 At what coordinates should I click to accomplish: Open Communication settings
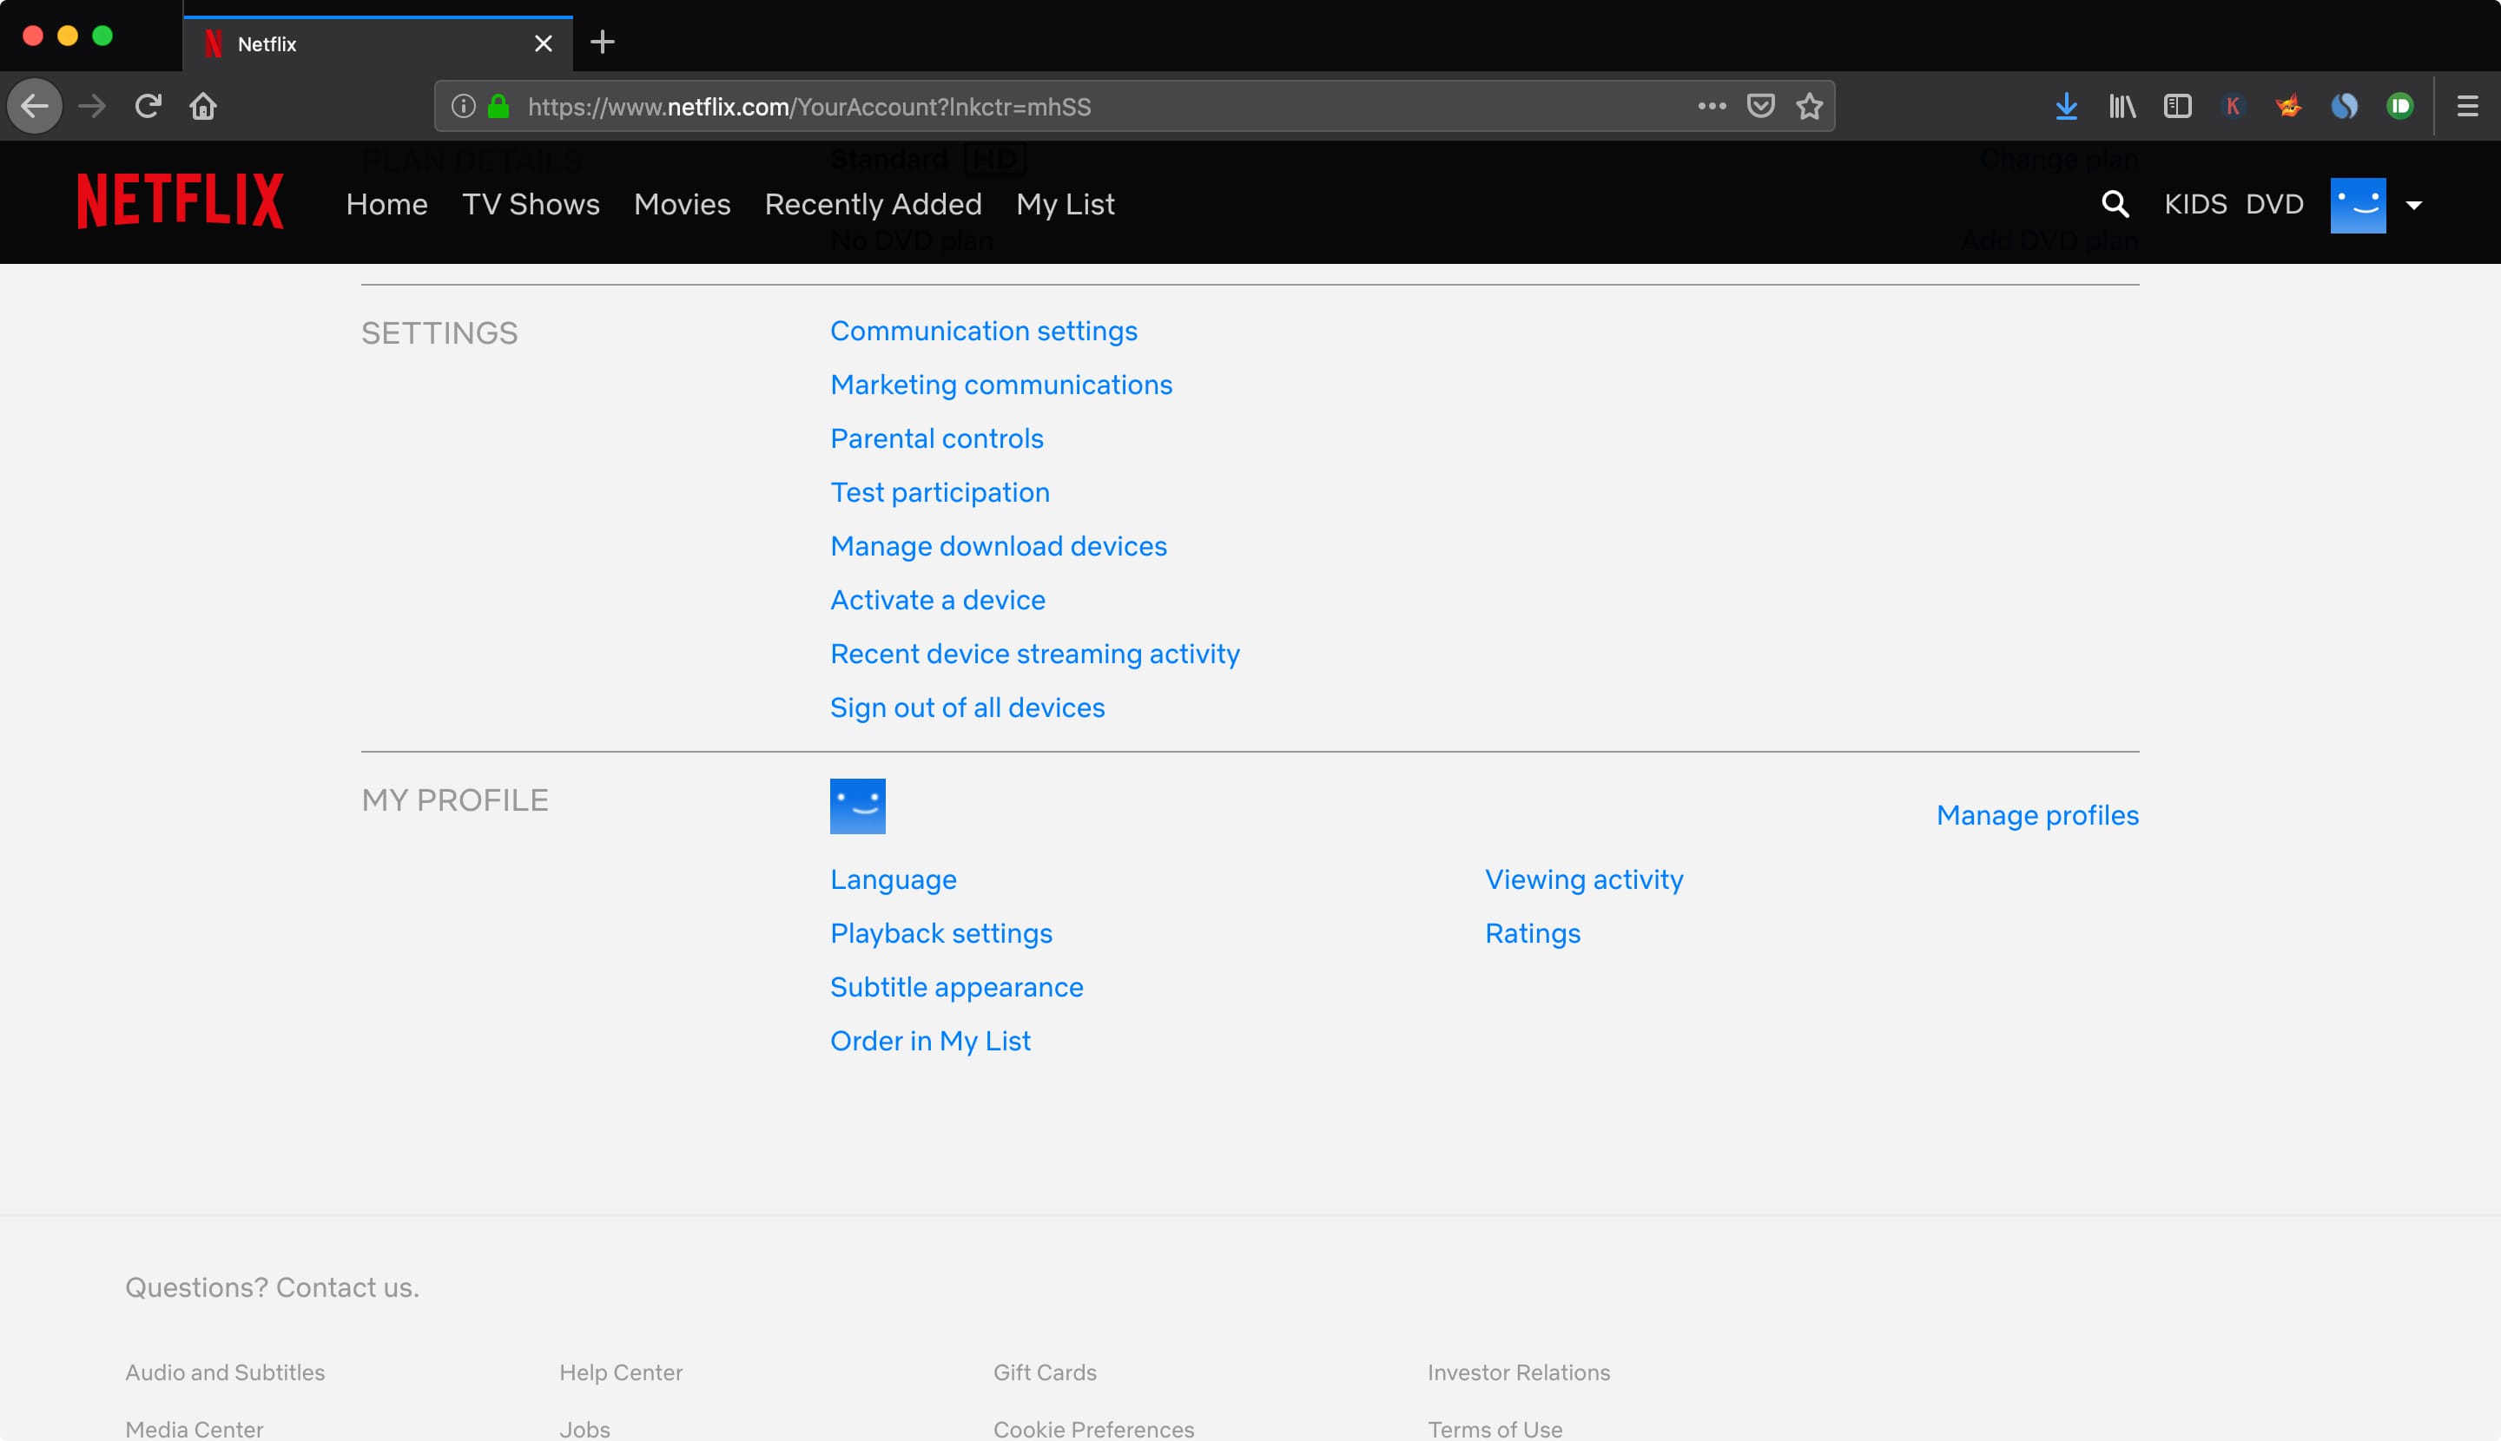[x=983, y=331]
